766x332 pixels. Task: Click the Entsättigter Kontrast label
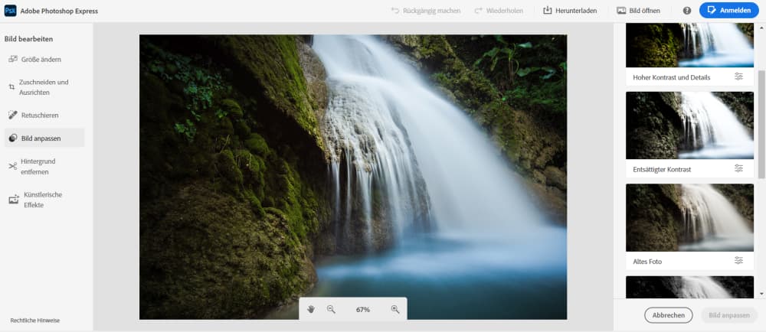(x=662, y=169)
